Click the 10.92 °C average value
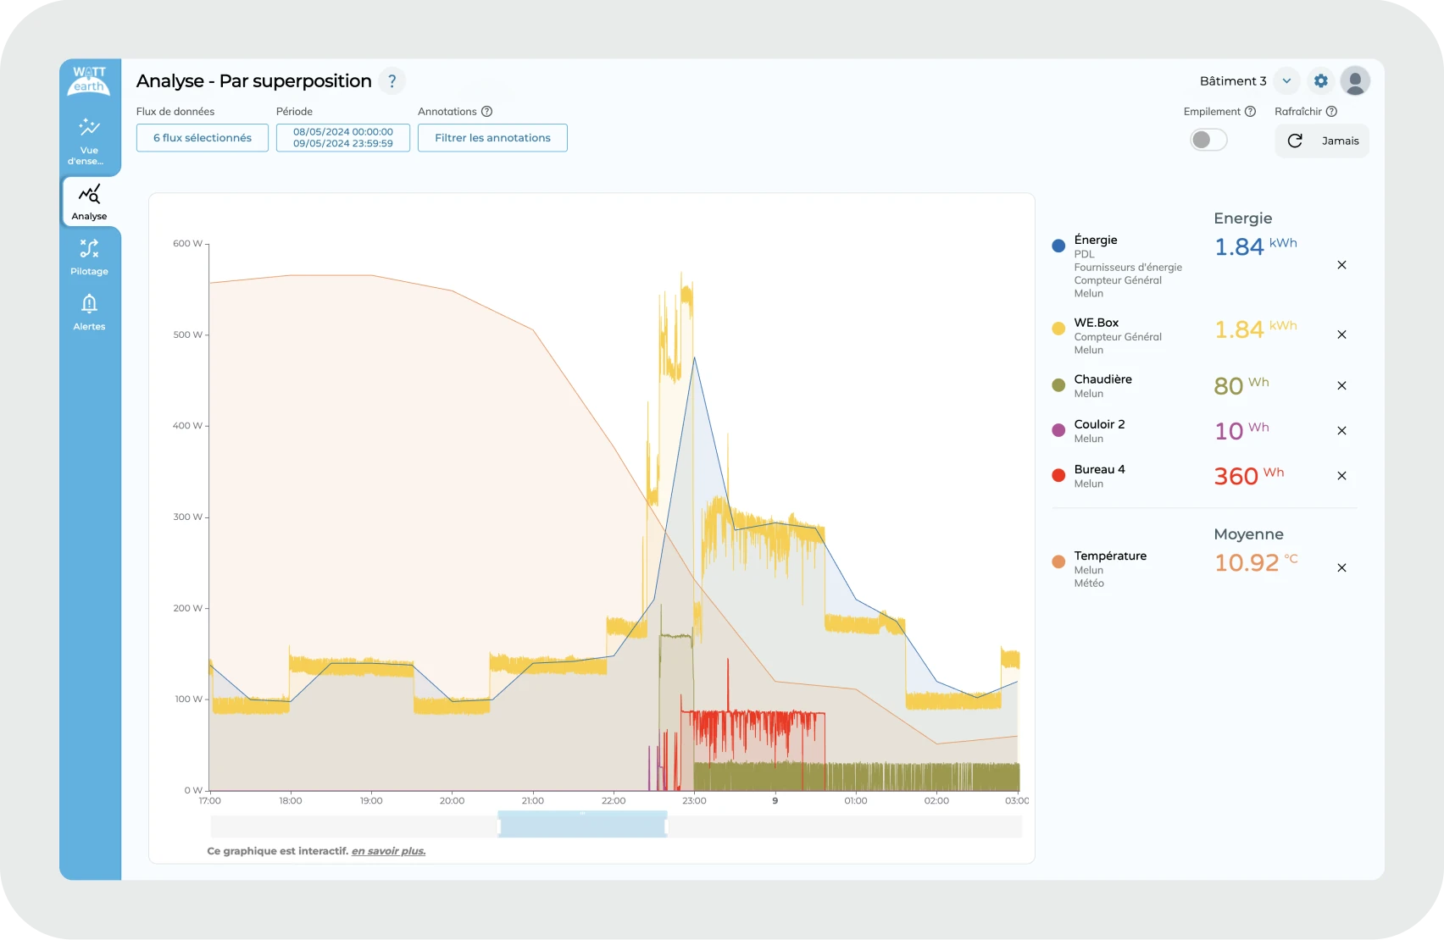Screen dimensions: 1444x940 pyautogui.click(x=1256, y=562)
